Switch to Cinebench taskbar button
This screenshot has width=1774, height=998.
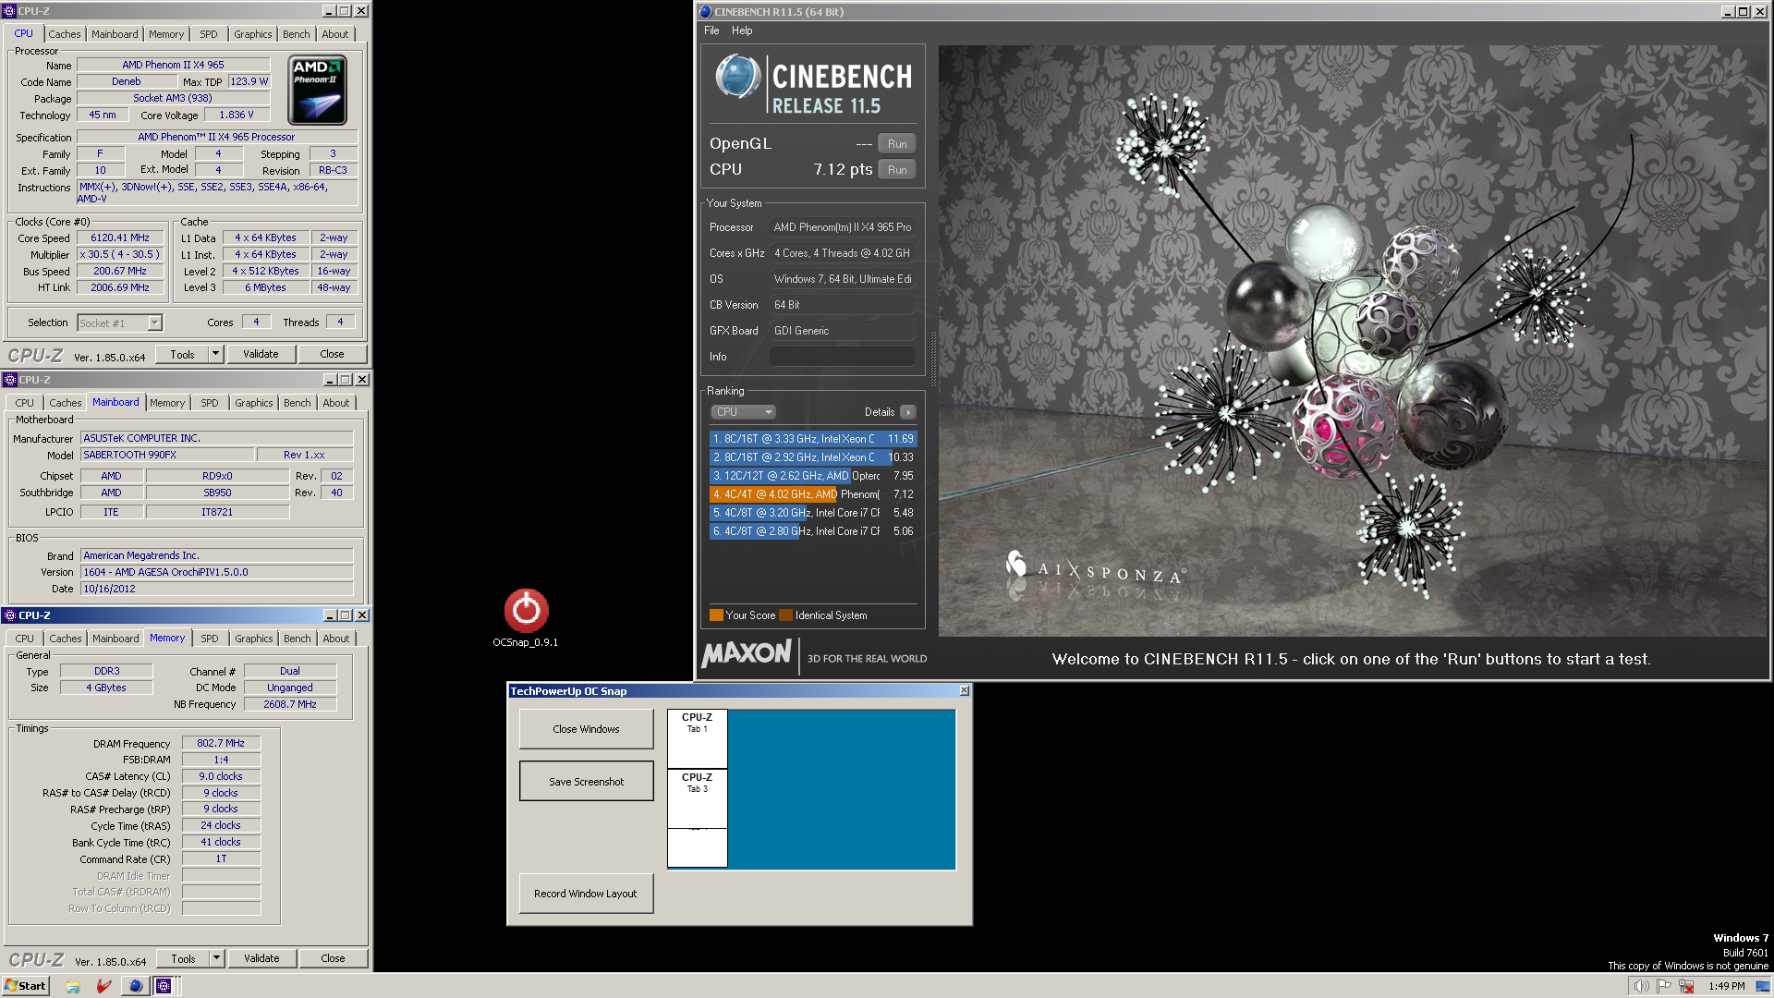[136, 986]
